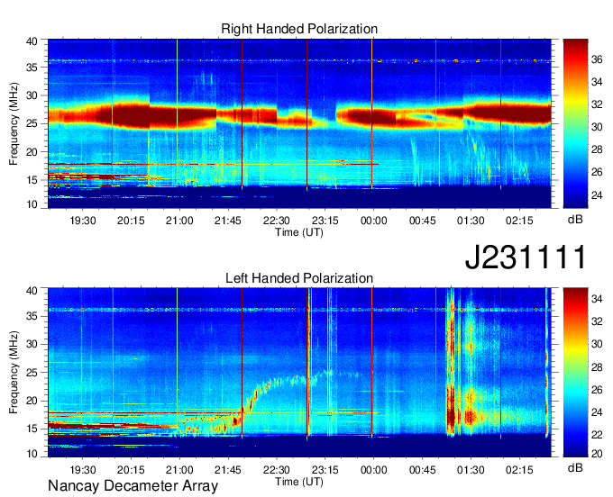The height and width of the screenshot is (497, 613).
Task: Click the dB label under upper colorbar
Action: (575, 220)
